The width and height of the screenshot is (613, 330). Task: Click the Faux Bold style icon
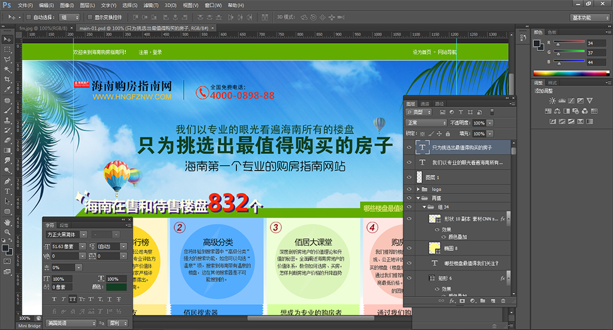[54, 299]
